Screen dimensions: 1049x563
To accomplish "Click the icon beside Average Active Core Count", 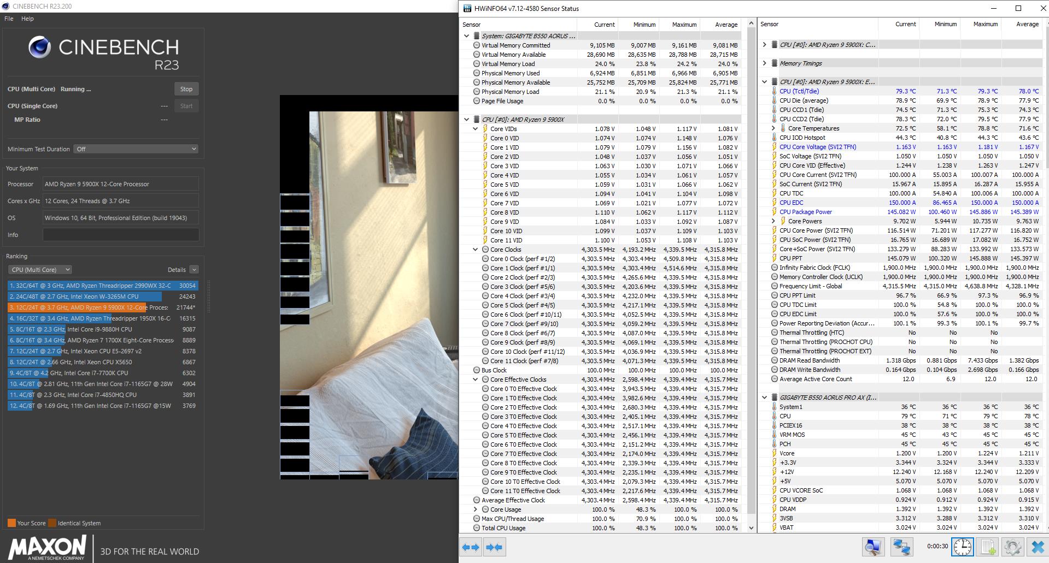I will (774, 379).
